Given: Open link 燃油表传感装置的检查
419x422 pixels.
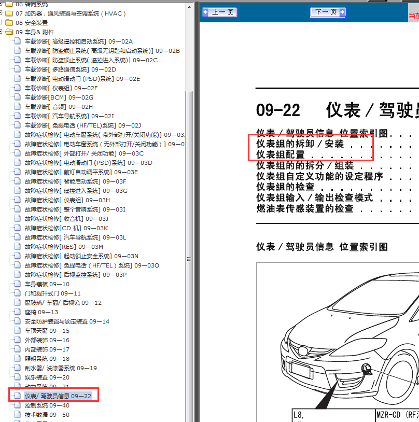Looking at the screenshot, I should click(305, 208).
